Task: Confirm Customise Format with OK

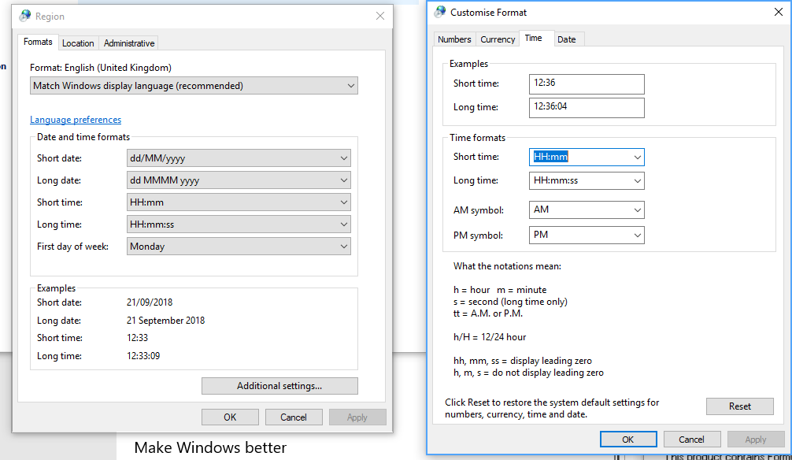Action: 628,439
